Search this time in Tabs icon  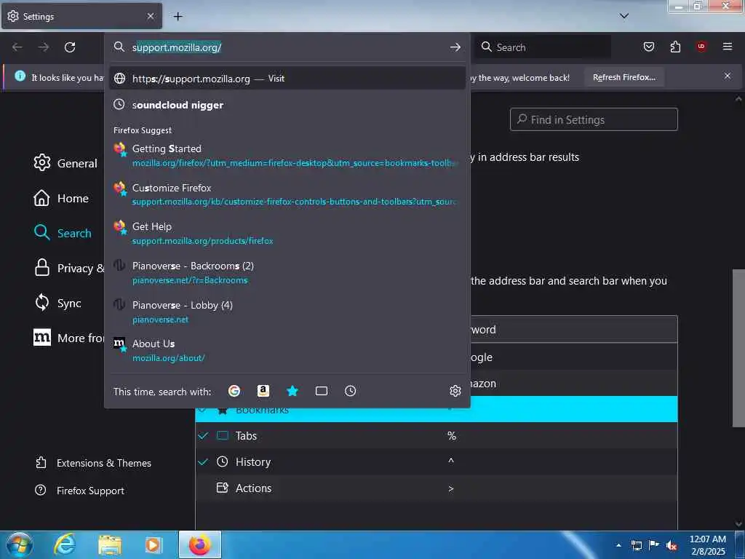[321, 391]
